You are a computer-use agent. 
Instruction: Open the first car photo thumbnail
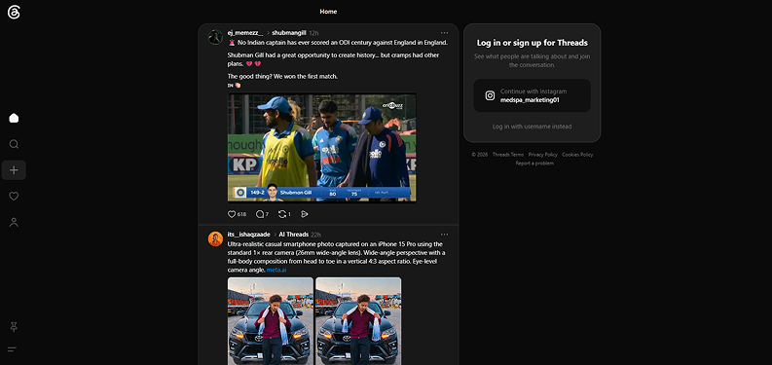tap(271, 321)
